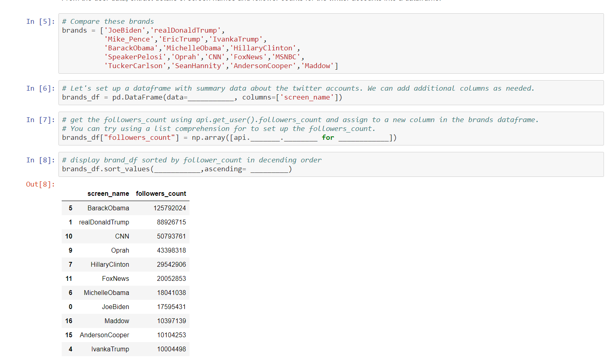Click the 'Mike_Pence' string in the brands code
Viewport: 610px width, 359px height.
click(129, 39)
